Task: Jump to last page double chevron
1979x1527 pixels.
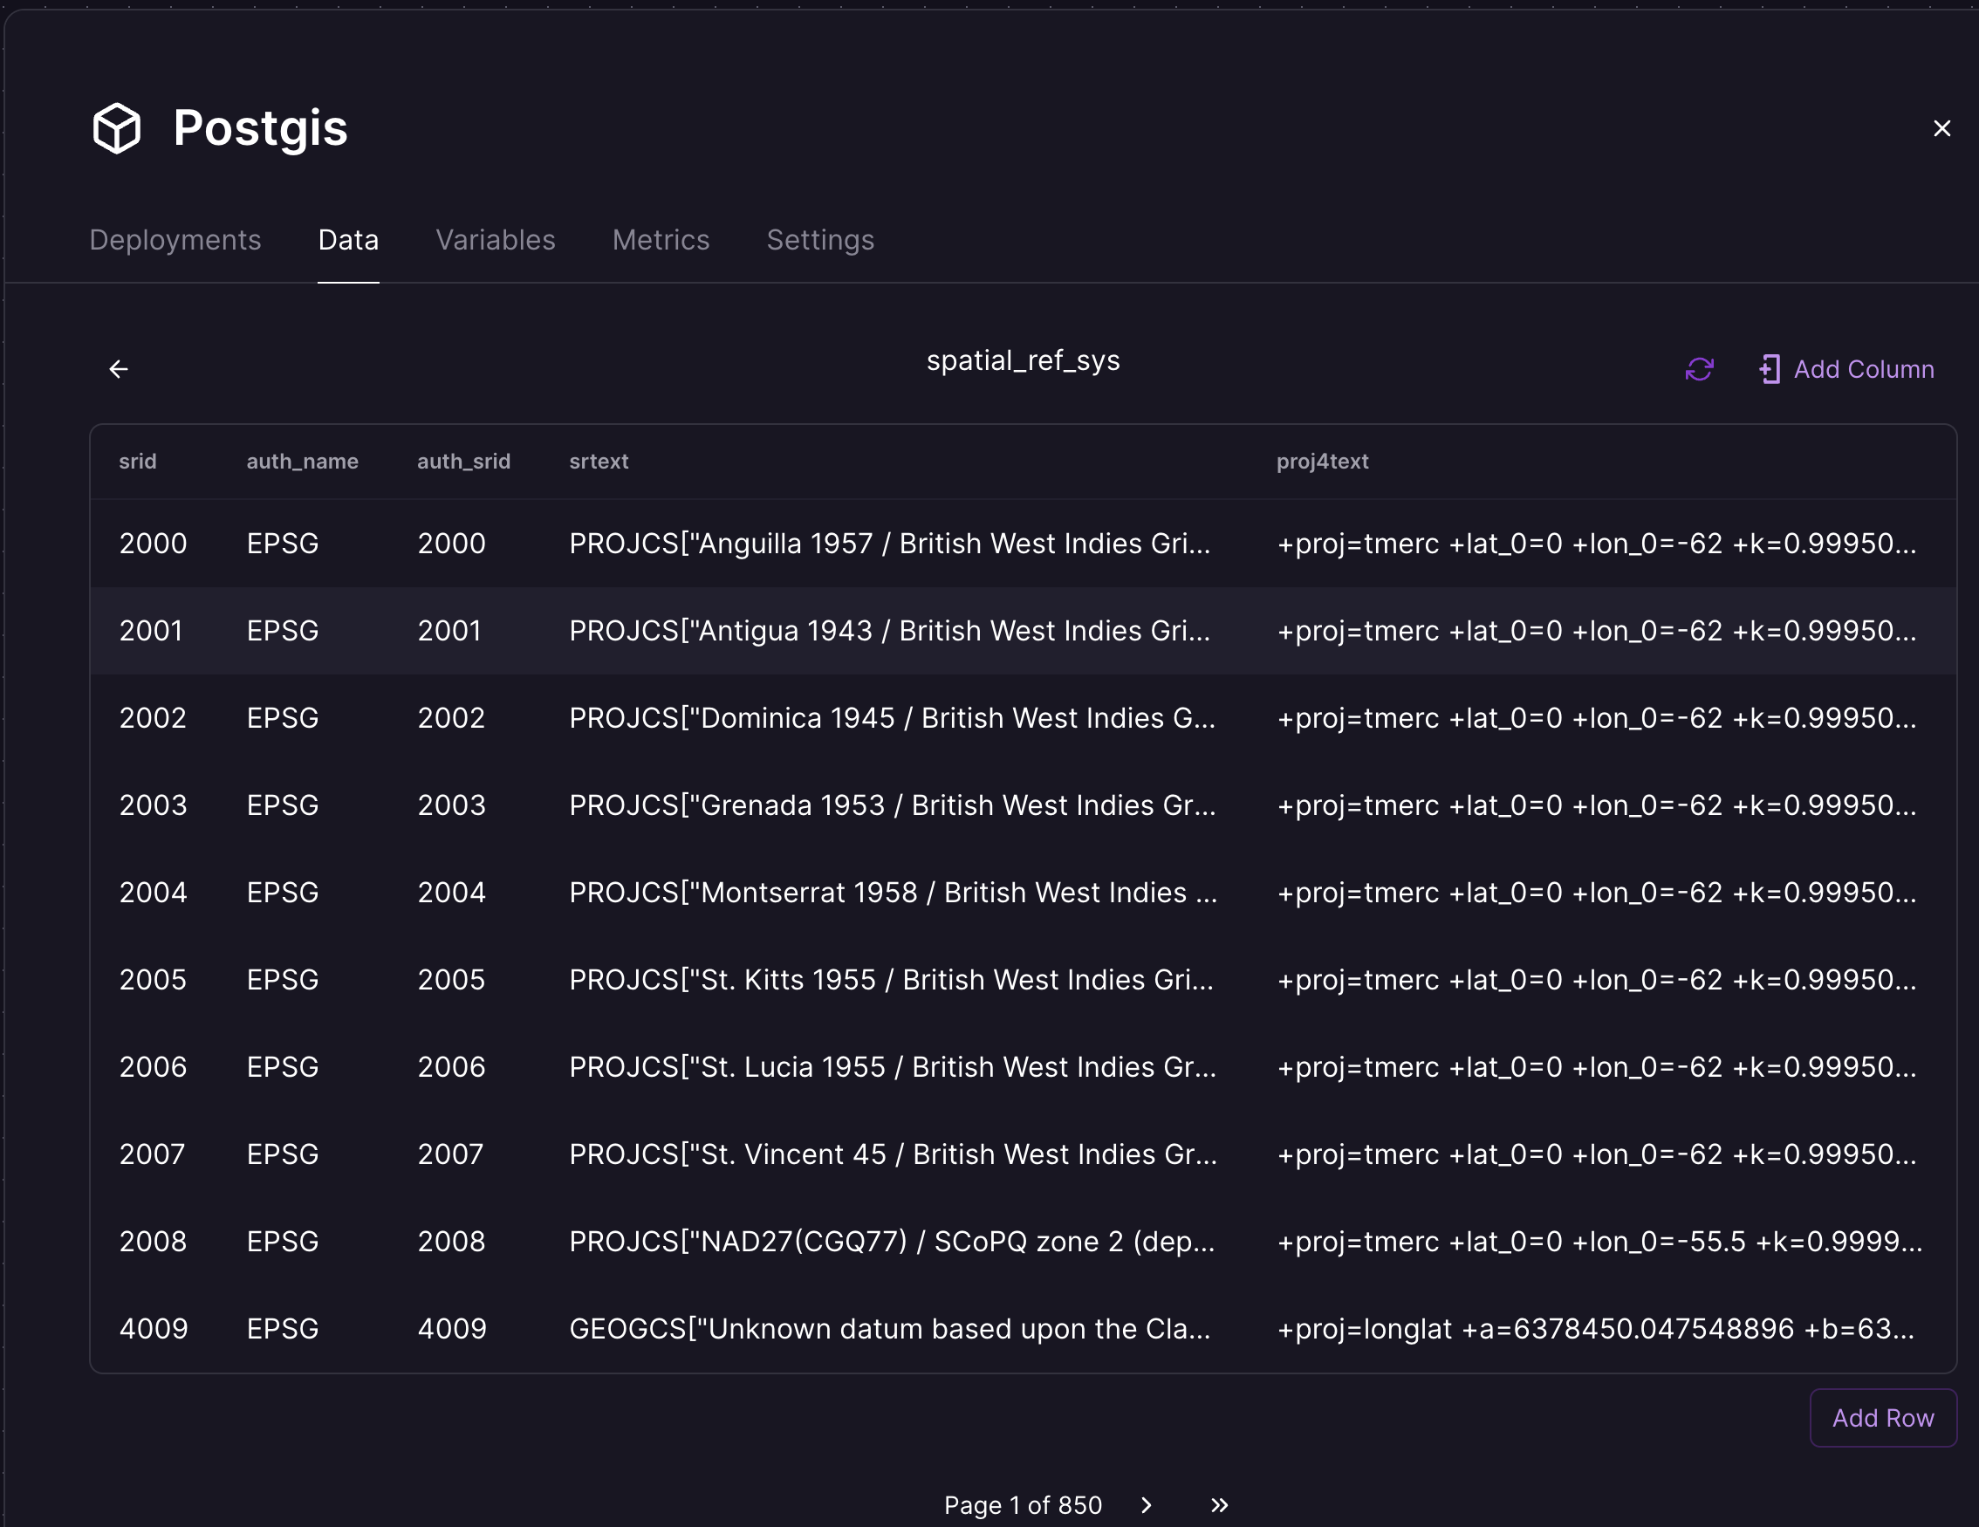Action: tap(1220, 1505)
